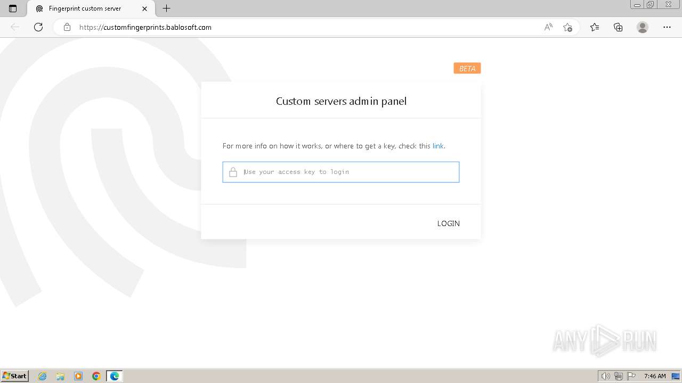Click the address bar URL
This screenshot has width=682, height=383.
(145, 27)
